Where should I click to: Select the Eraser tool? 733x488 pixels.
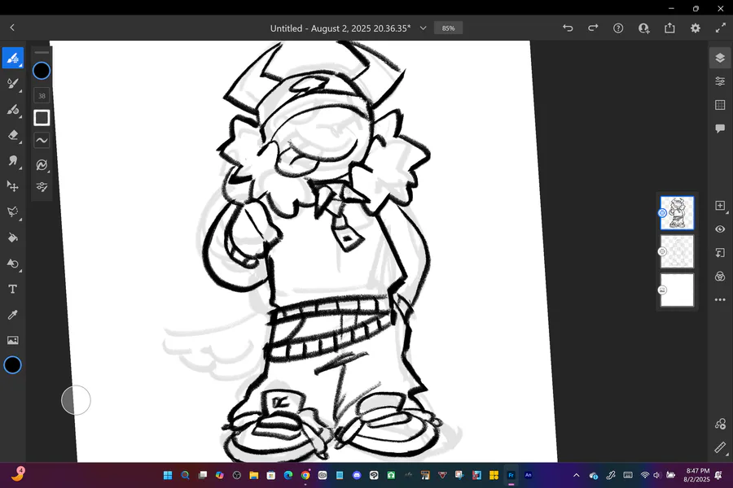(x=12, y=136)
